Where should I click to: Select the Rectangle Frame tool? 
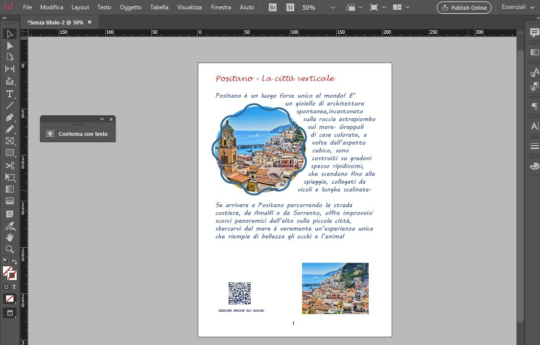[x=10, y=141]
